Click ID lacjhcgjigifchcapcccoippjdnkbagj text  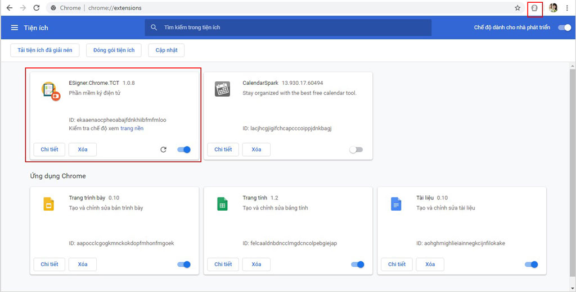point(287,129)
